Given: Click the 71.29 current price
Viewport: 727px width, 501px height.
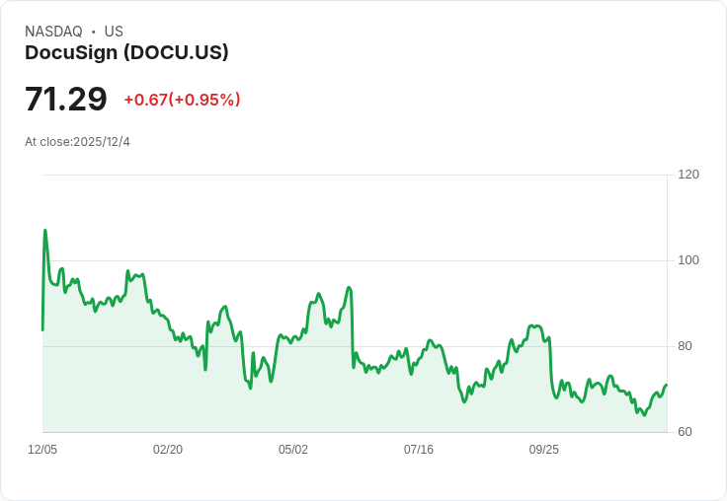Looking at the screenshot, I should point(65,100).
